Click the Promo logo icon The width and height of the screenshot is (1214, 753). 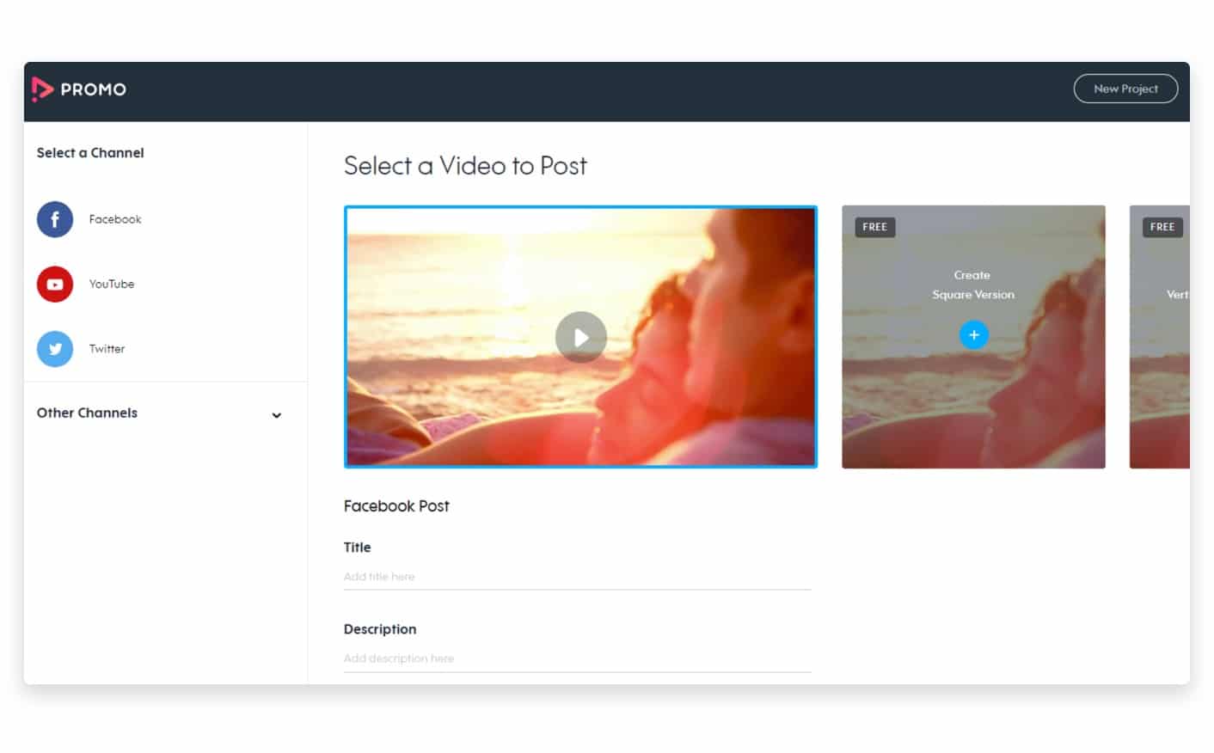42,89
